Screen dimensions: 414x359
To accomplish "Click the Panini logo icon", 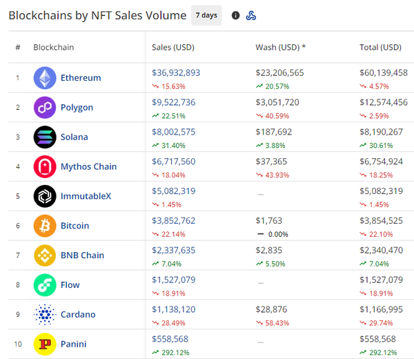I will click(x=45, y=344).
